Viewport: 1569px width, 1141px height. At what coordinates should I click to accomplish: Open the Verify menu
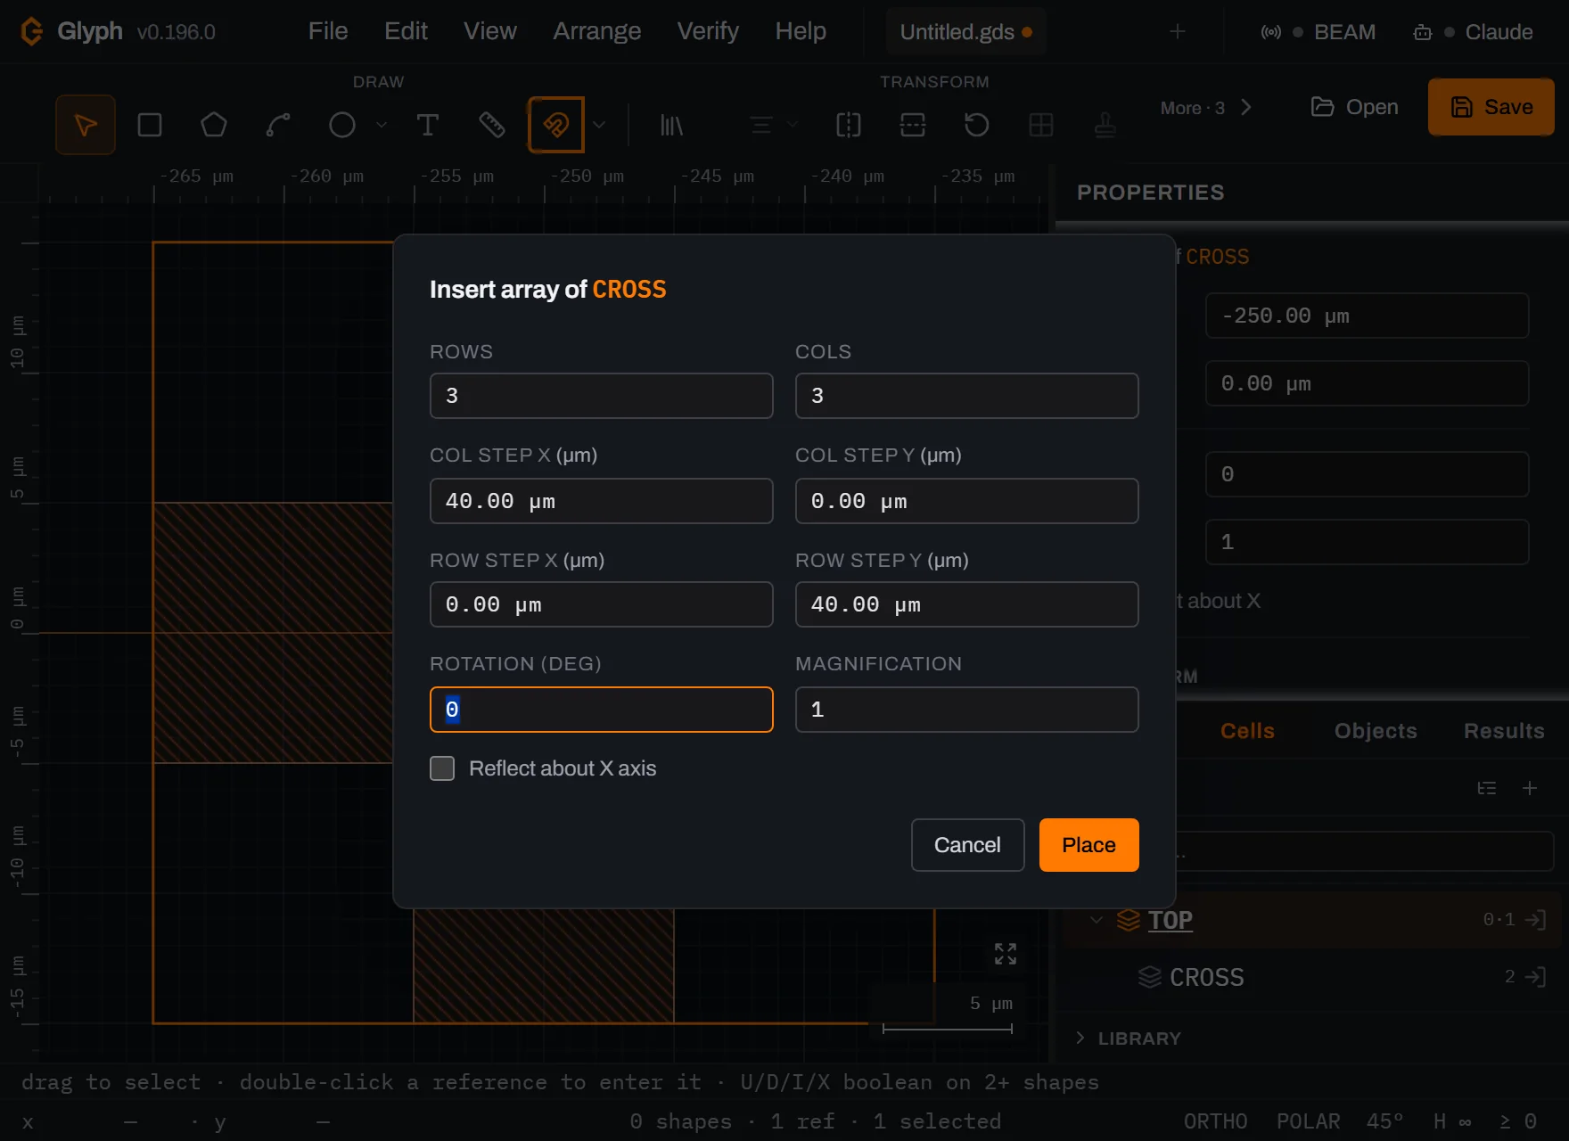pyautogui.click(x=708, y=31)
